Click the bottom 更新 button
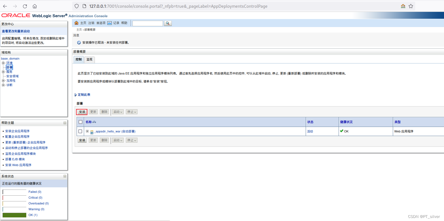444x221 pixels. (x=93, y=140)
